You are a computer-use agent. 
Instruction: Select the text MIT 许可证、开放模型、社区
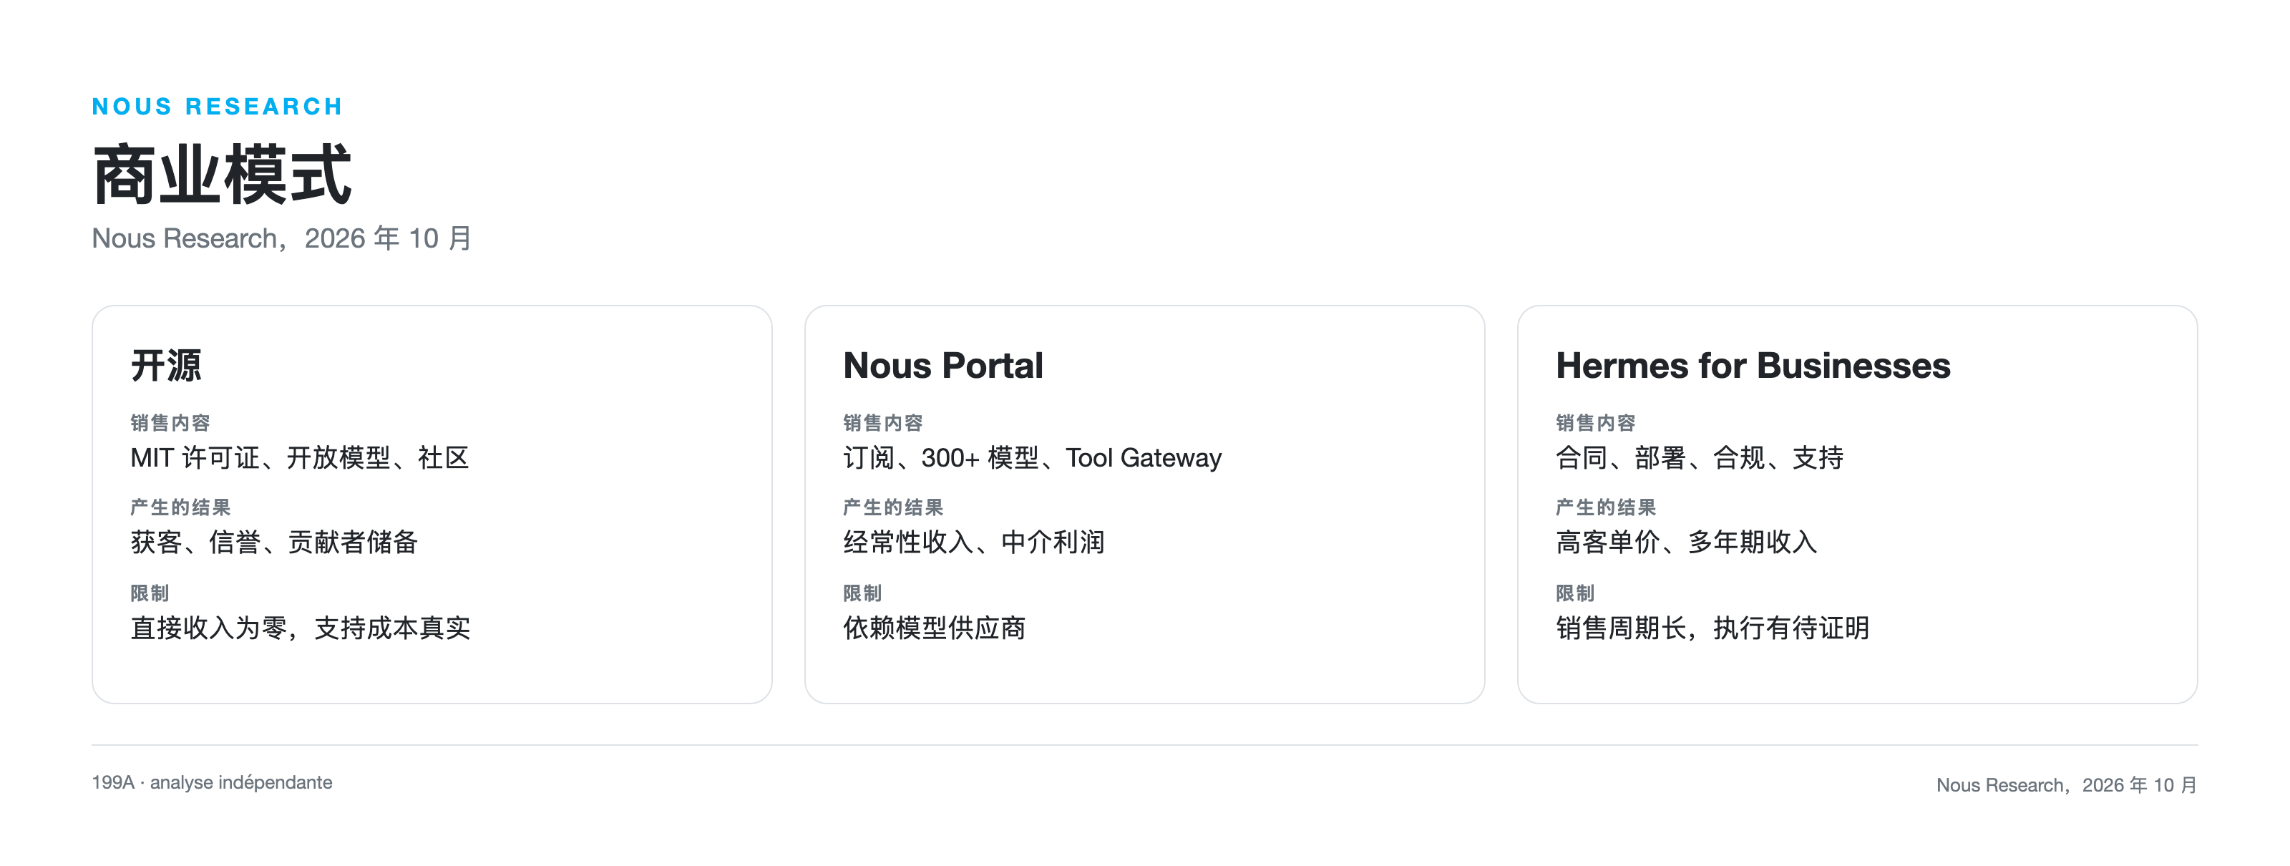coord(300,458)
